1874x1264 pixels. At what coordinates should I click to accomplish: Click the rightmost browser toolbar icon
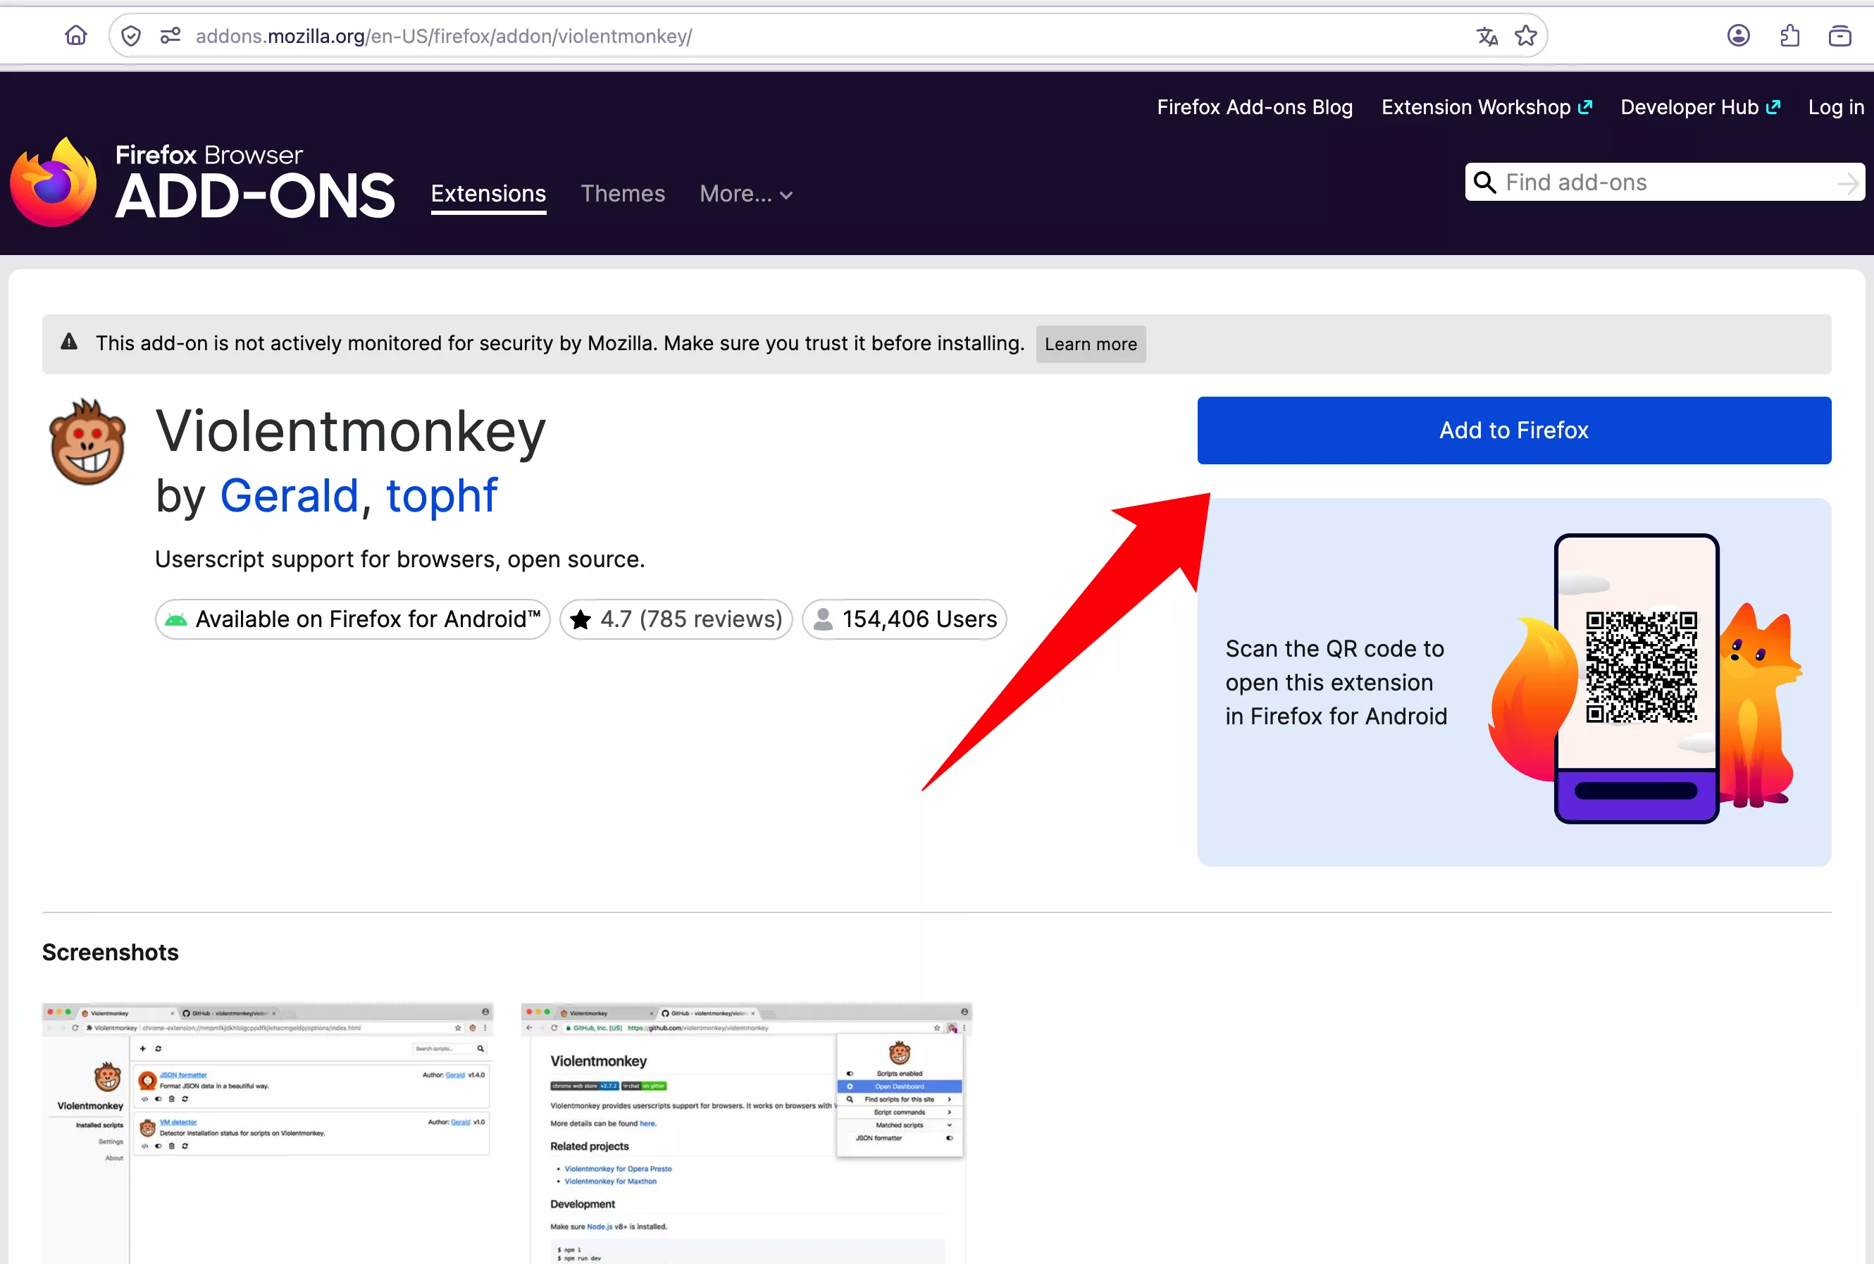click(x=1840, y=35)
